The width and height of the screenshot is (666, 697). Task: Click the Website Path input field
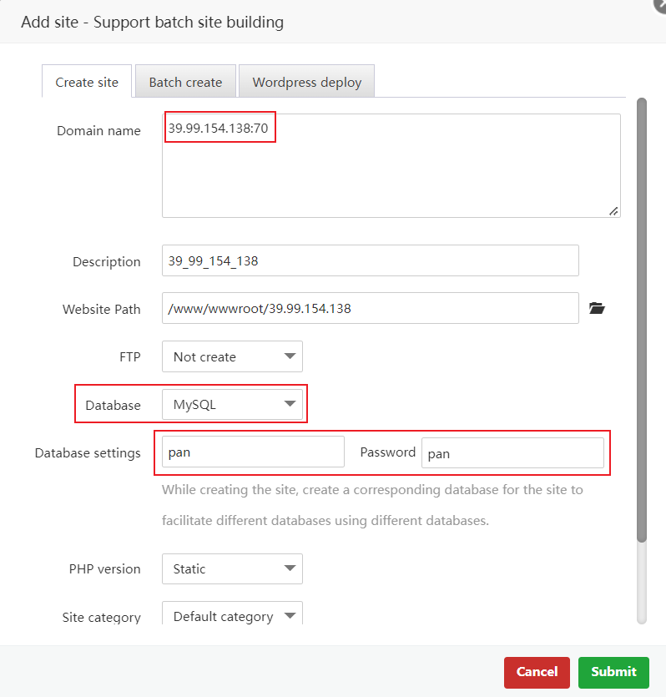coord(370,309)
